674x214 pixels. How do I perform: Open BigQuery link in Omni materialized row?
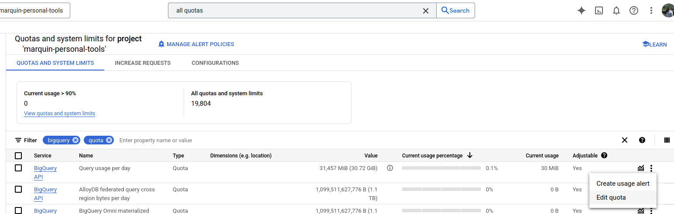pos(45,211)
